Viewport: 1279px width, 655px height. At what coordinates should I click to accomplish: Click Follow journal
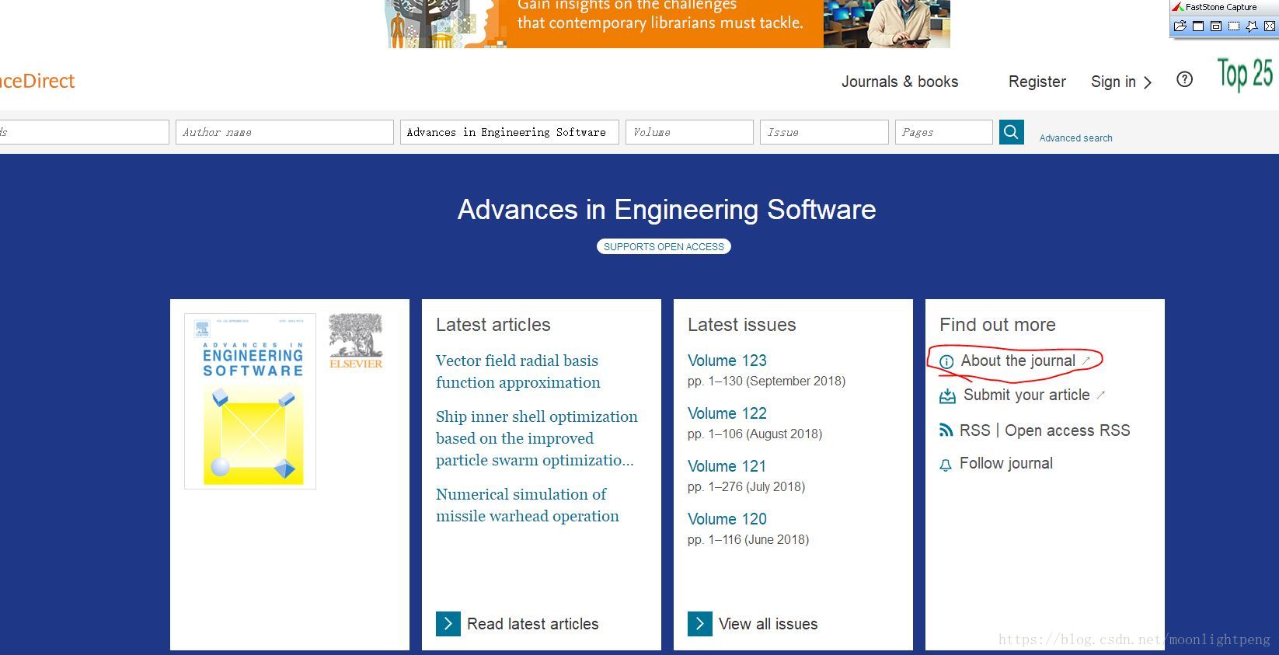click(1006, 463)
